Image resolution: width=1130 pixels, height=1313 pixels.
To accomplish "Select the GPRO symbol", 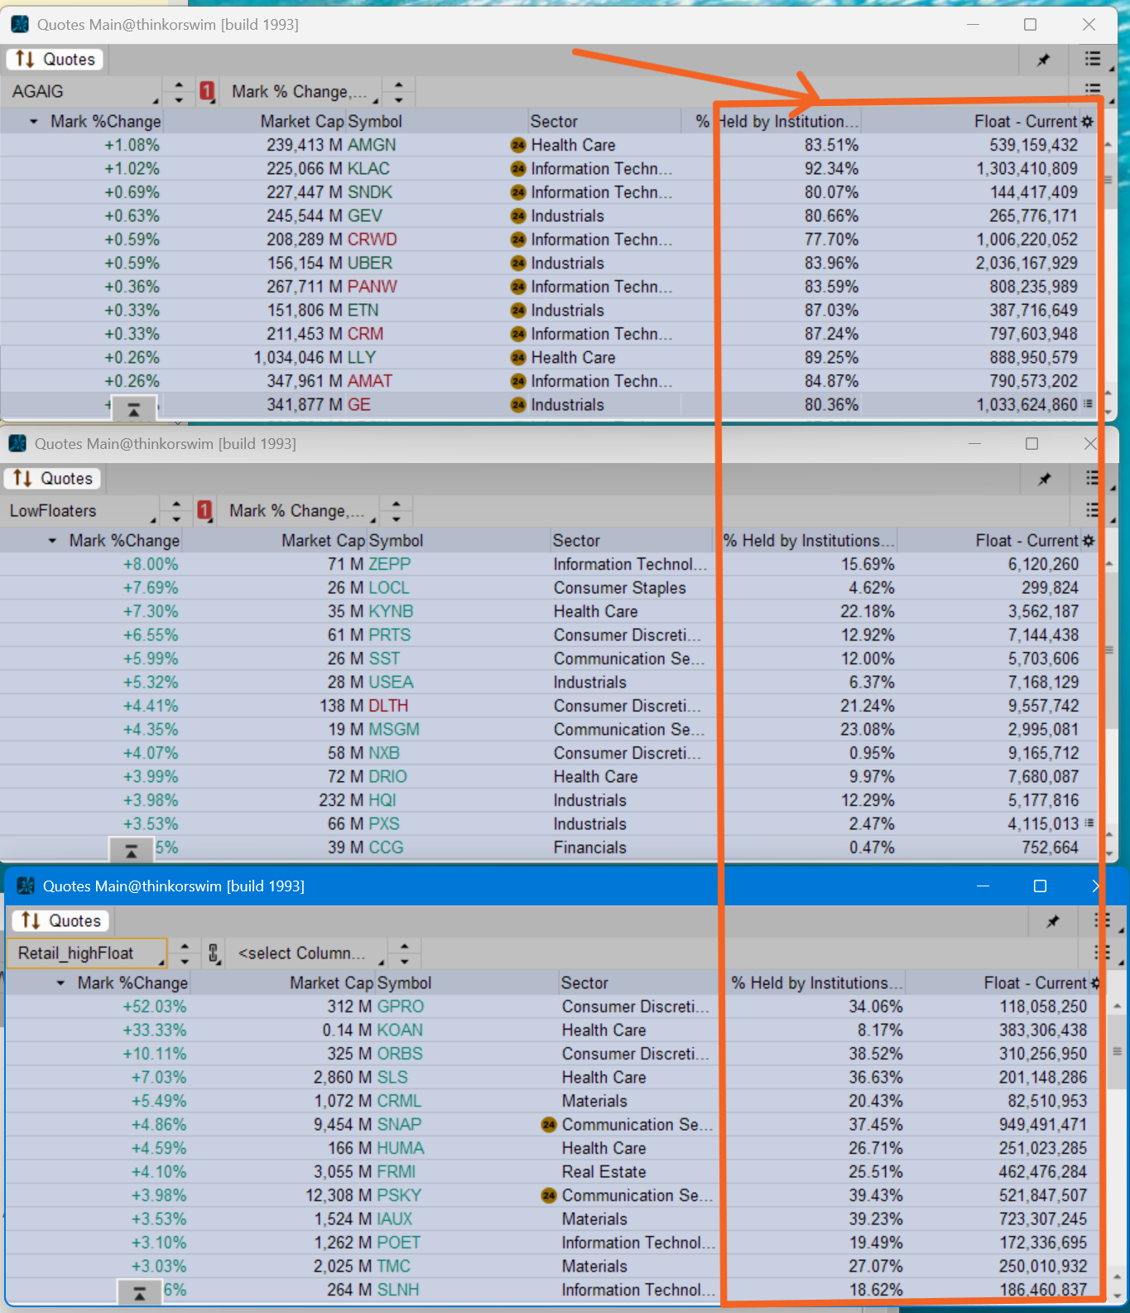I will 401,1007.
